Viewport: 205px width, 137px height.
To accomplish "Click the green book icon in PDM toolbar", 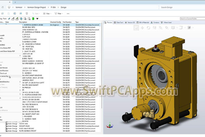I will [33, 19].
